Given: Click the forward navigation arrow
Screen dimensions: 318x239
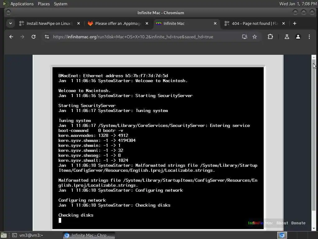Looking at the screenshot, I should pyautogui.click(x=22, y=37).
